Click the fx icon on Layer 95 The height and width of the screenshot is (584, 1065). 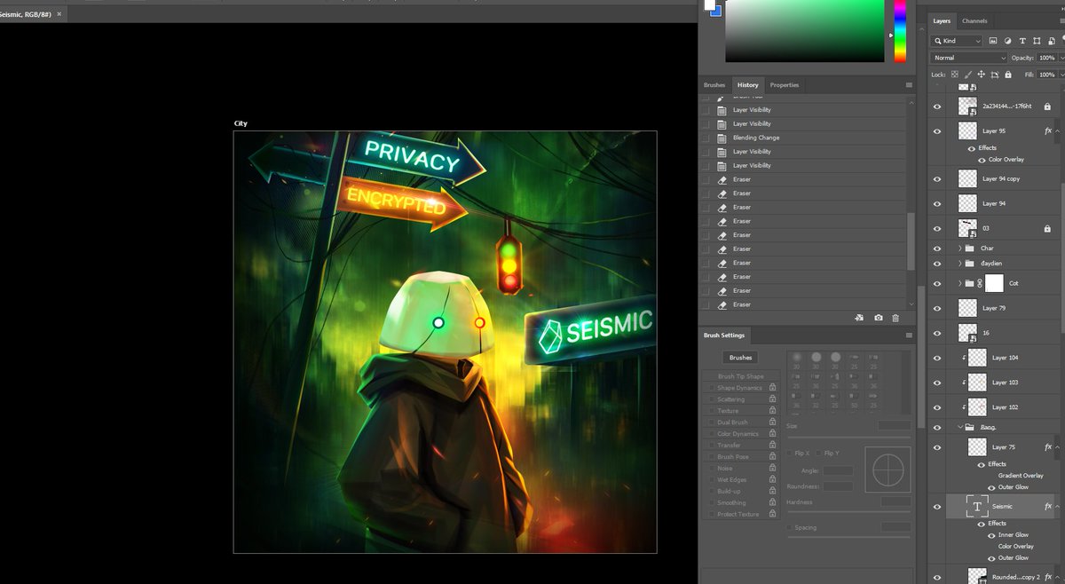1048,130
